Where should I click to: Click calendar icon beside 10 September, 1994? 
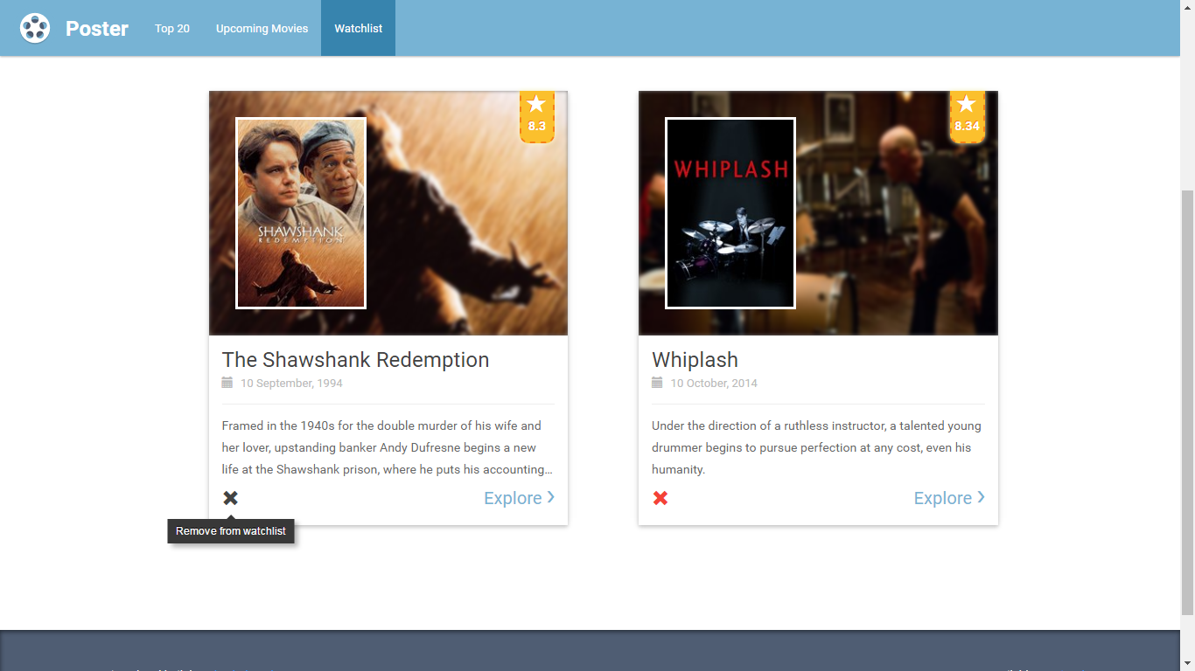(227, 383)
